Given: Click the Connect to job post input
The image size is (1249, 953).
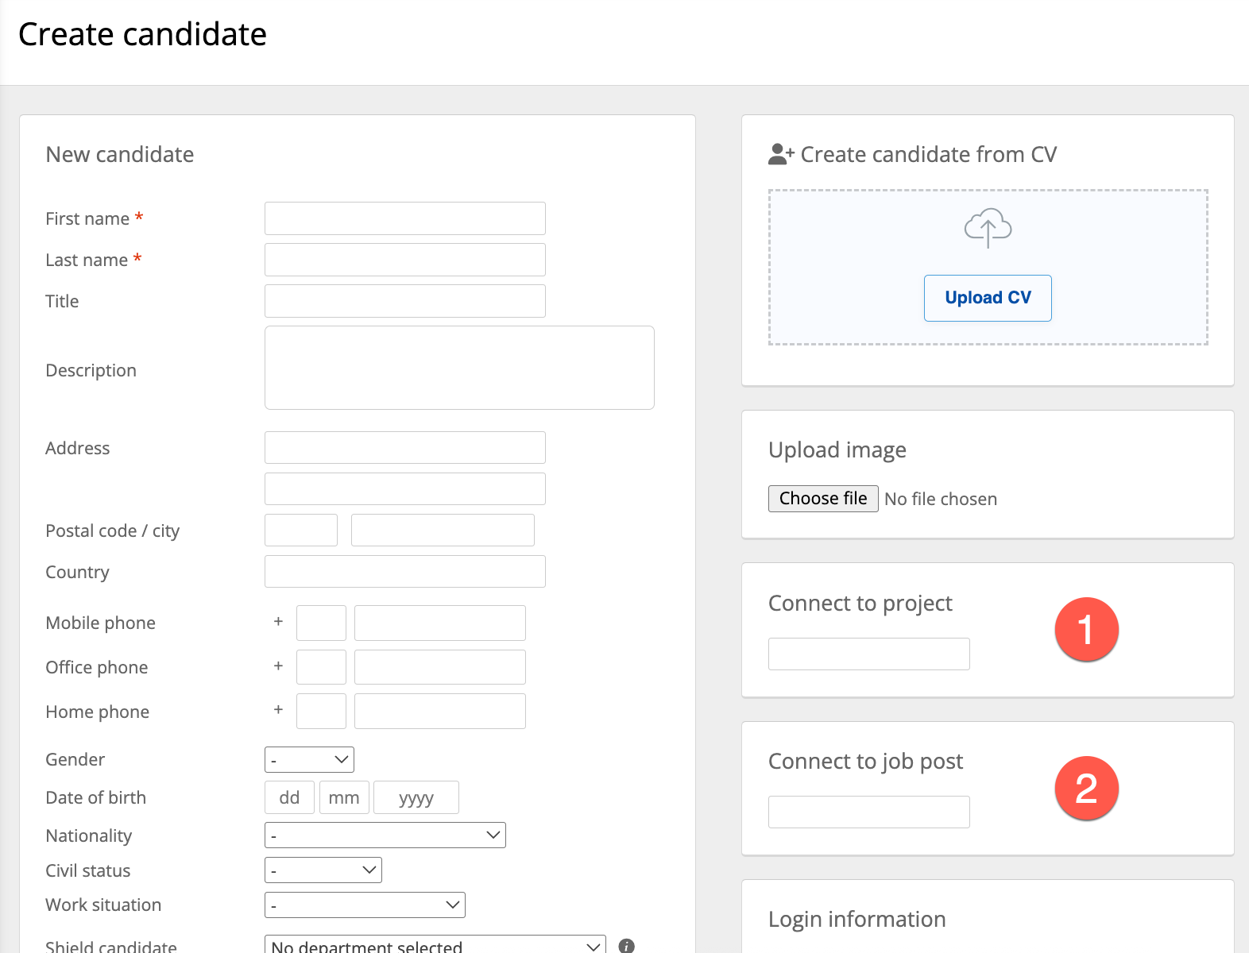Looking at the screenshot, I should click(x=868, y=812).
